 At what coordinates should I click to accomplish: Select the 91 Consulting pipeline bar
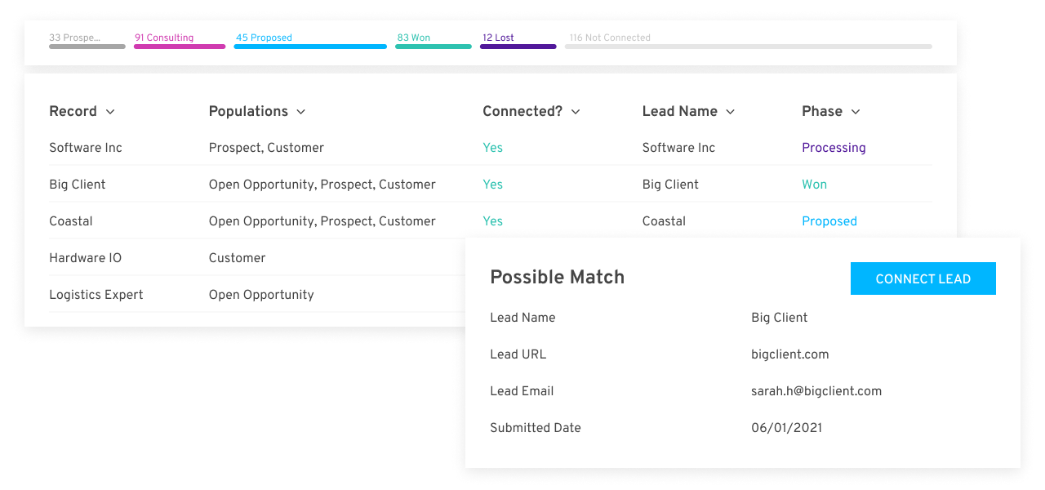point(180,42)
